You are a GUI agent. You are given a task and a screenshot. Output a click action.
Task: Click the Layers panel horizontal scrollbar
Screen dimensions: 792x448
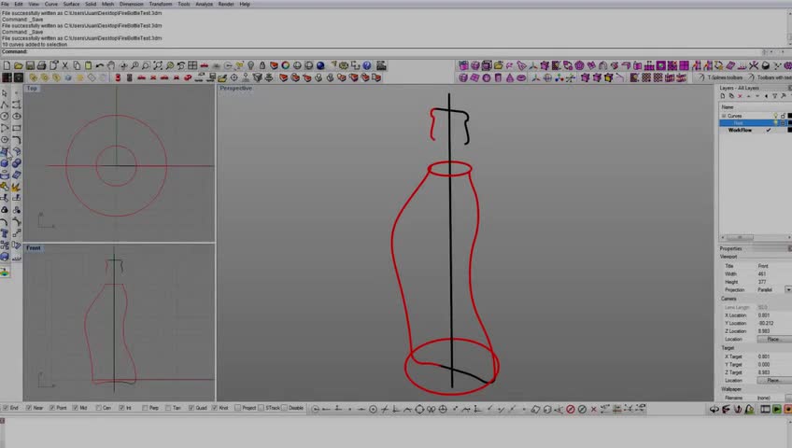tap(756, 237)
